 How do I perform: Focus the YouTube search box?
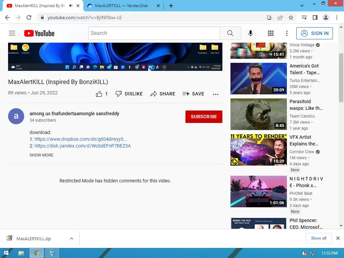click(154, 33)
